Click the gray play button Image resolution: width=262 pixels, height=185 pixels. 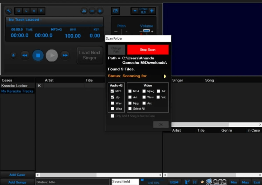(x=52, y=55)
